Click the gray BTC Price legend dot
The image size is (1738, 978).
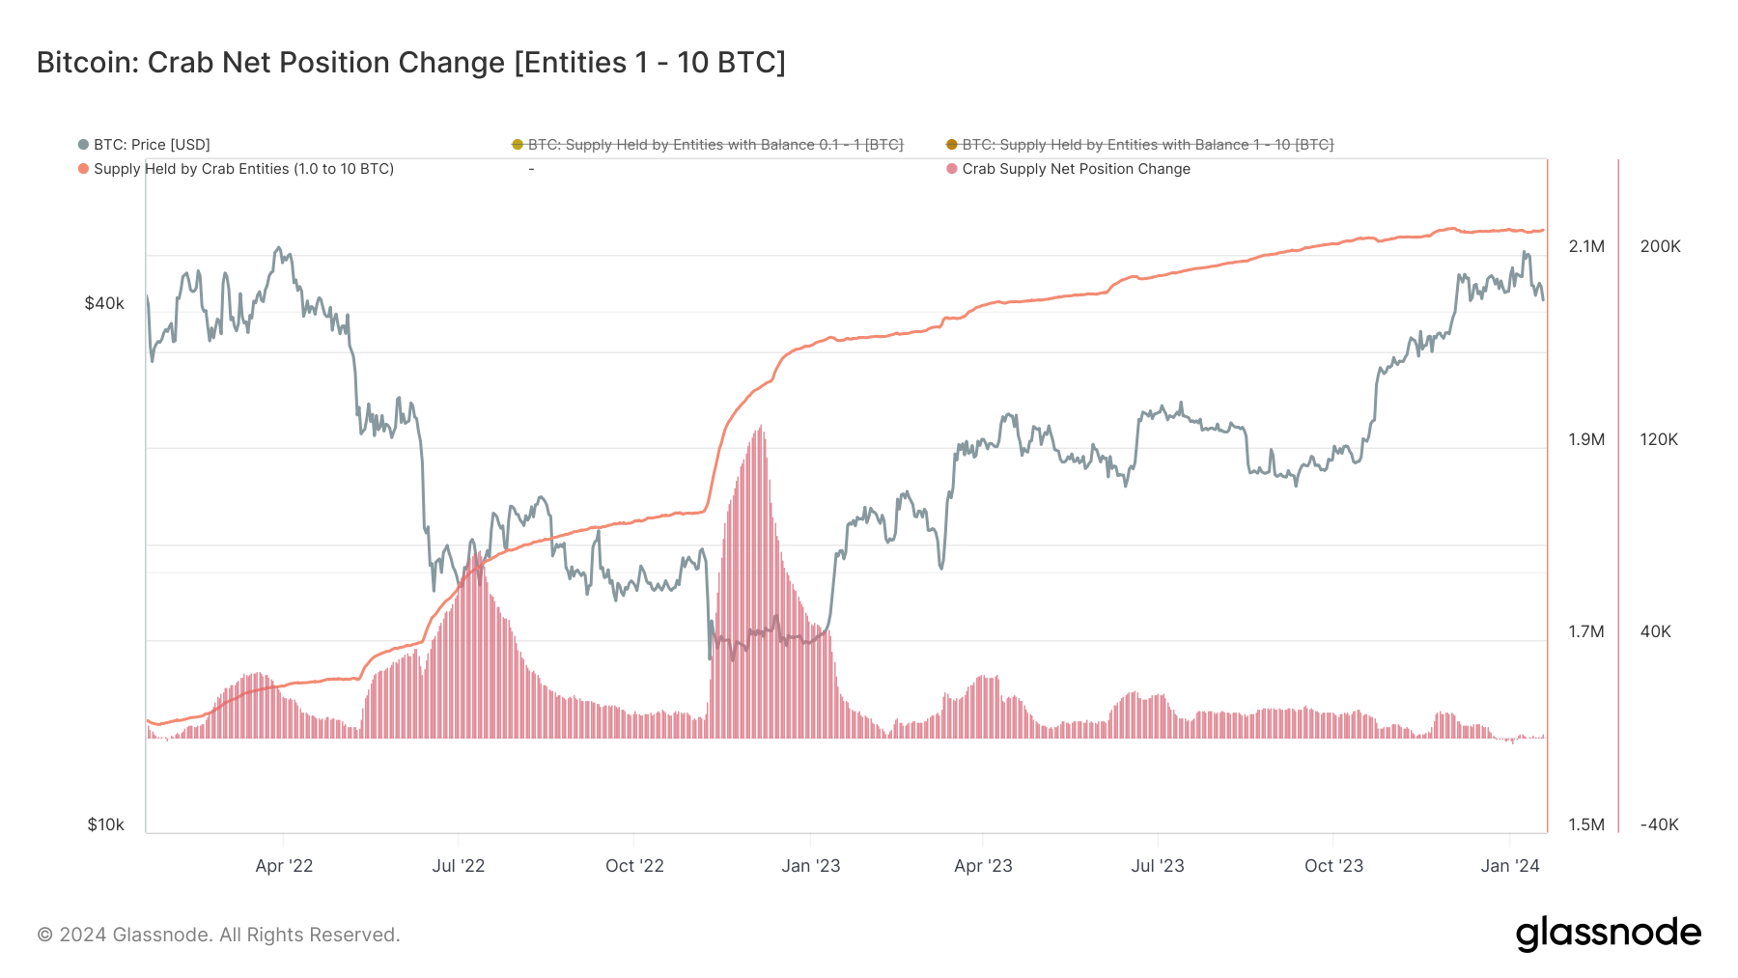[83, 145]
